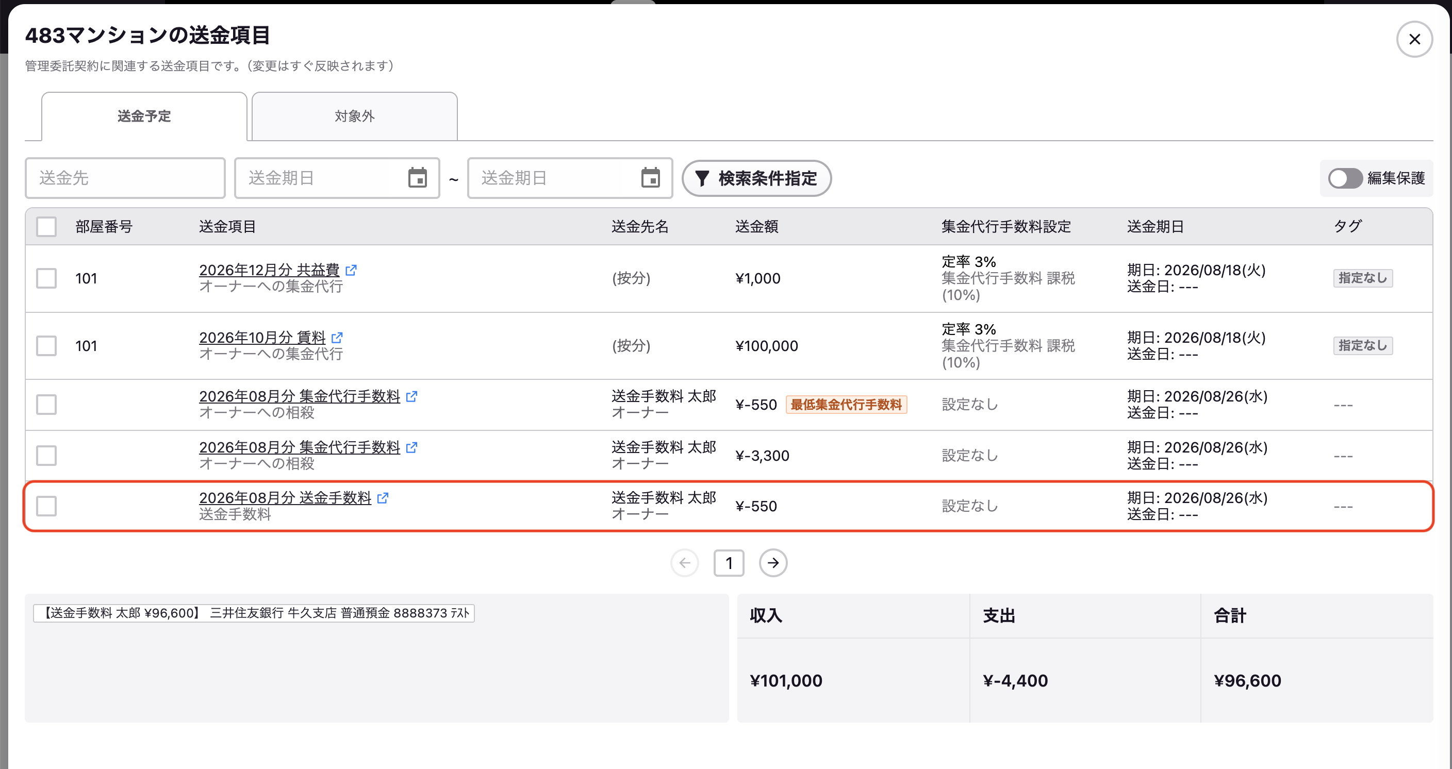Click the 最低集金代行手数料 badge

click(x=846, y=405)
